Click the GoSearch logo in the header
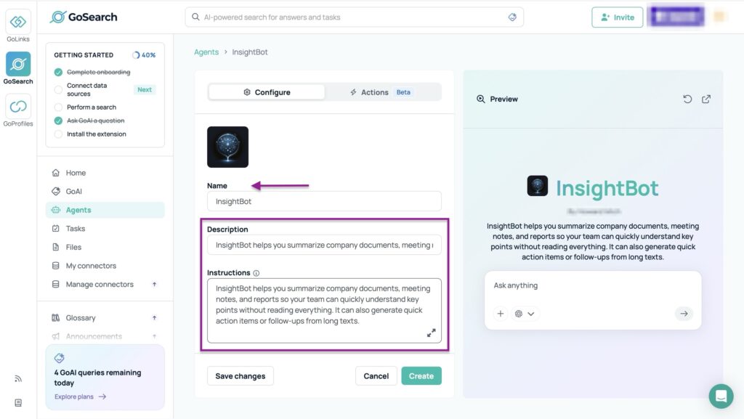Viewport: 744px width, 419px height. coord(84,16)
